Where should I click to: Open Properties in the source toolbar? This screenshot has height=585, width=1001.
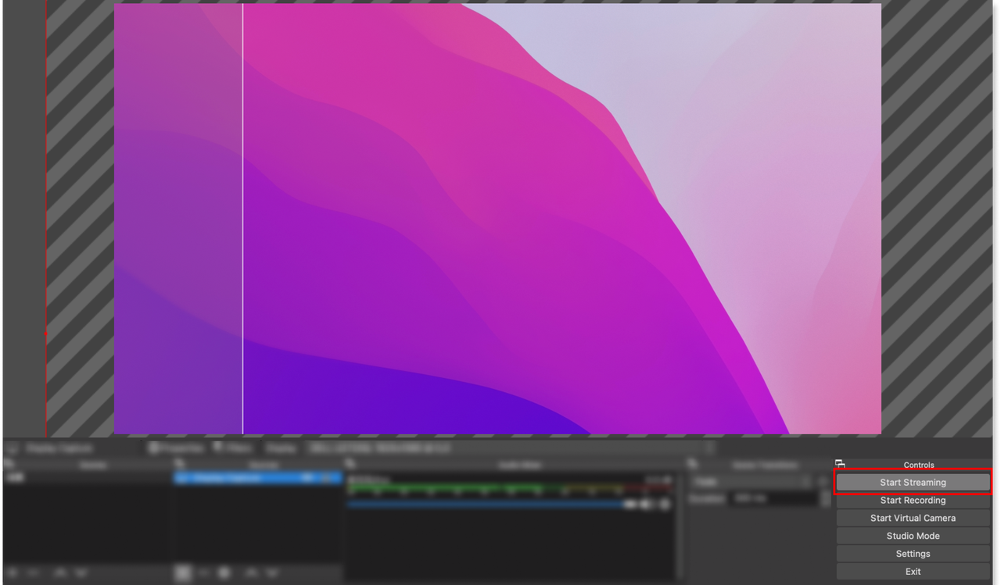177,448
